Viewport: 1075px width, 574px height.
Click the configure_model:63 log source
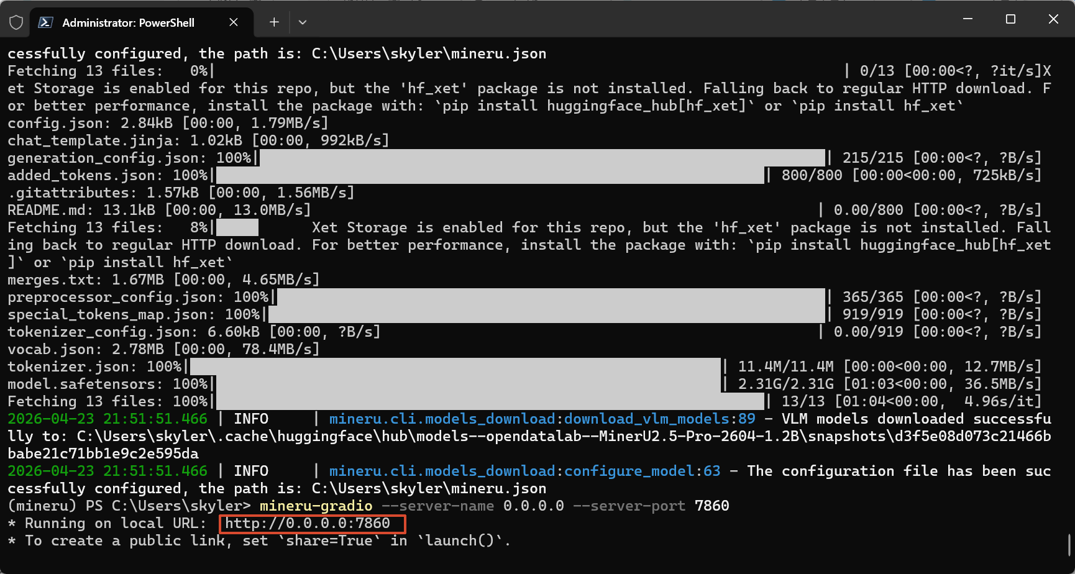pyautogui.click(x=642, y=471)
